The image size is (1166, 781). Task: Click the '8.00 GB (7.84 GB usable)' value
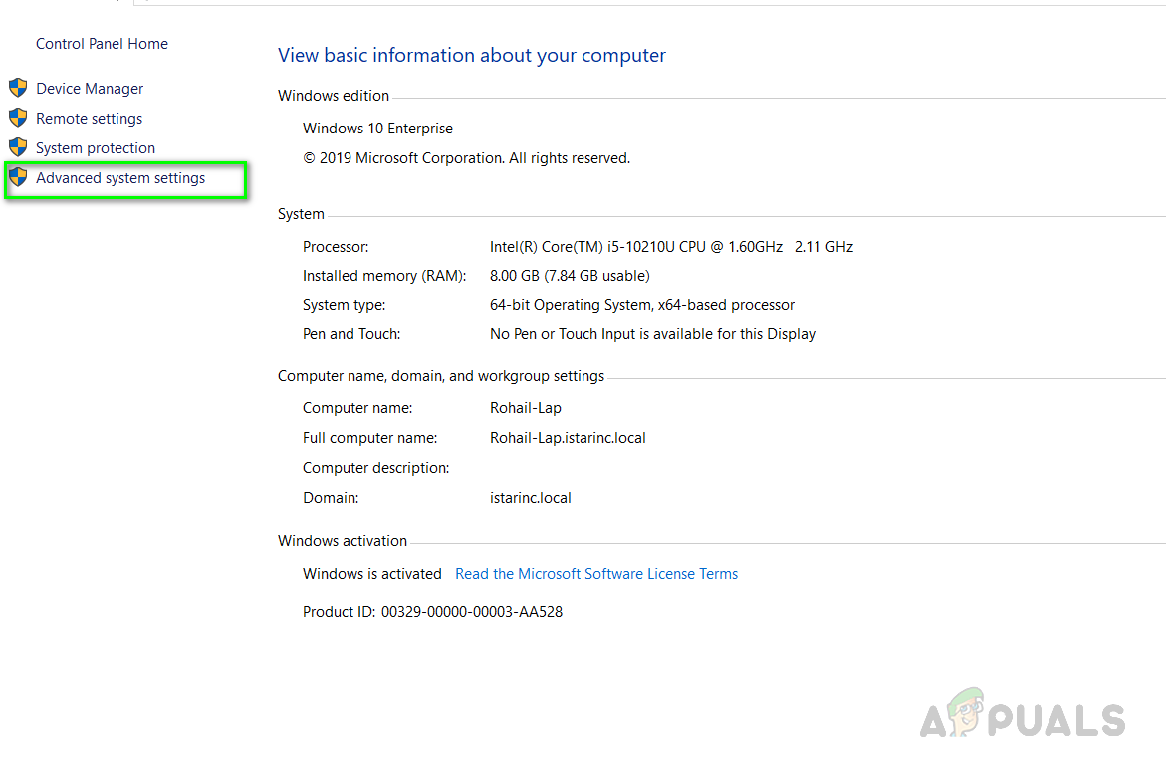point(570,276)
